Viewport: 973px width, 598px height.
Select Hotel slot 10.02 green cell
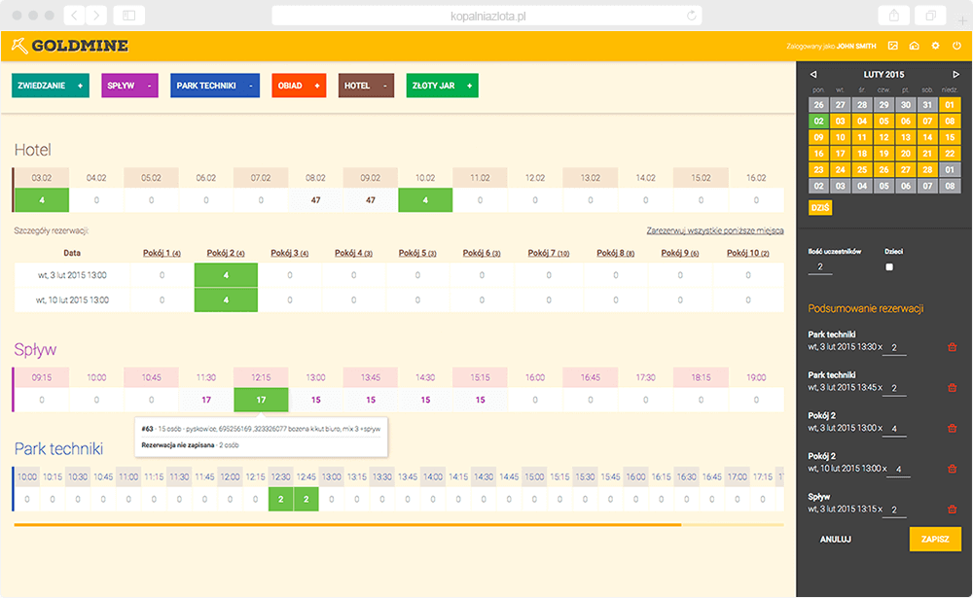425,200
